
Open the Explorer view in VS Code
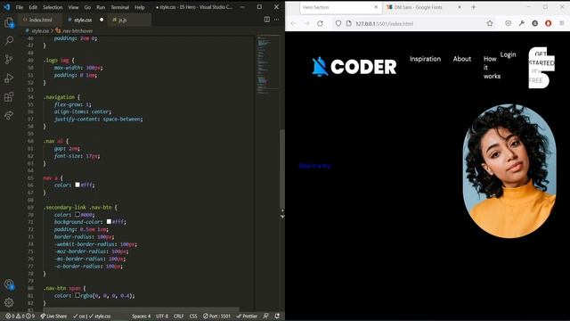9,22
